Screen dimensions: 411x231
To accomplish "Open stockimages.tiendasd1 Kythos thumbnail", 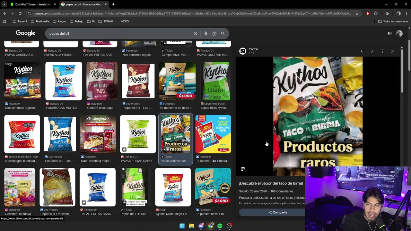I will coord(22,134).
